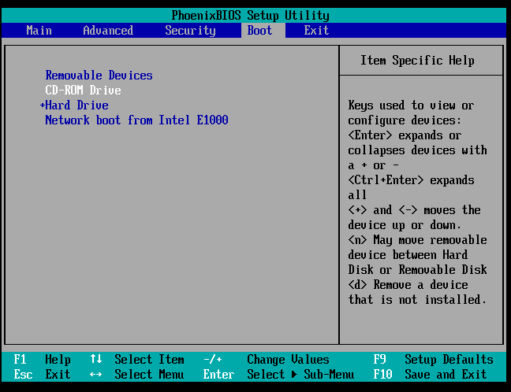
Task: Select Removable Devices boot entry
Action: pos(99,75)
